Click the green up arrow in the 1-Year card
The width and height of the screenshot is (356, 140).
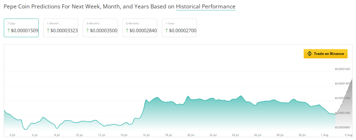tap(167, 31)
